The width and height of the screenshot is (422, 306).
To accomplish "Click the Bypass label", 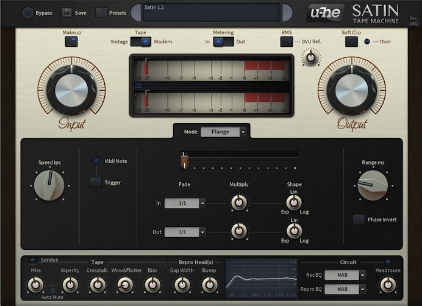I will tap(44, 13).
